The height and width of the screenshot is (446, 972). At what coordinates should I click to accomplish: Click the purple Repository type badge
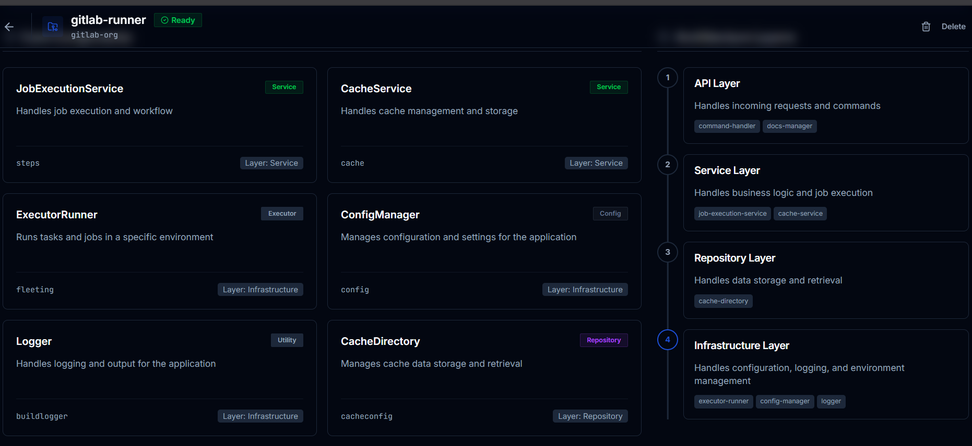tap(604, 340)
